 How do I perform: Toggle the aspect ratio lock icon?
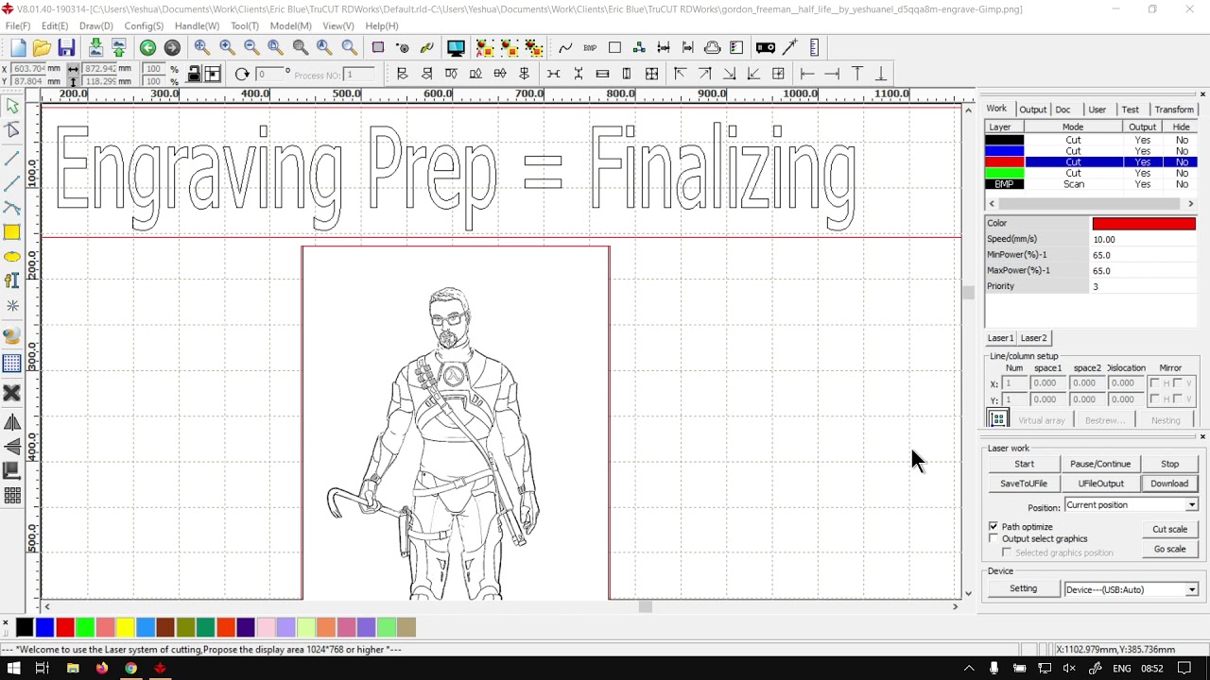click(194, 74)
